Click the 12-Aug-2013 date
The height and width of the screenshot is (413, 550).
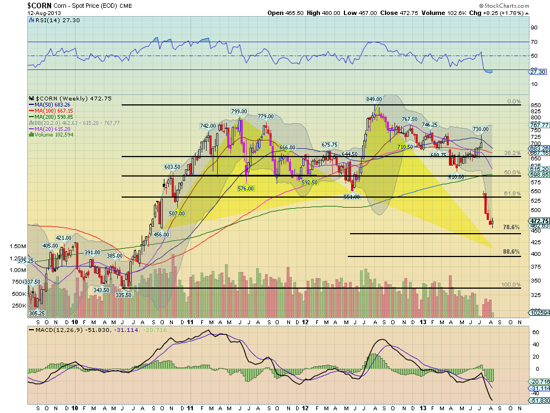click(x=44, y=13)
